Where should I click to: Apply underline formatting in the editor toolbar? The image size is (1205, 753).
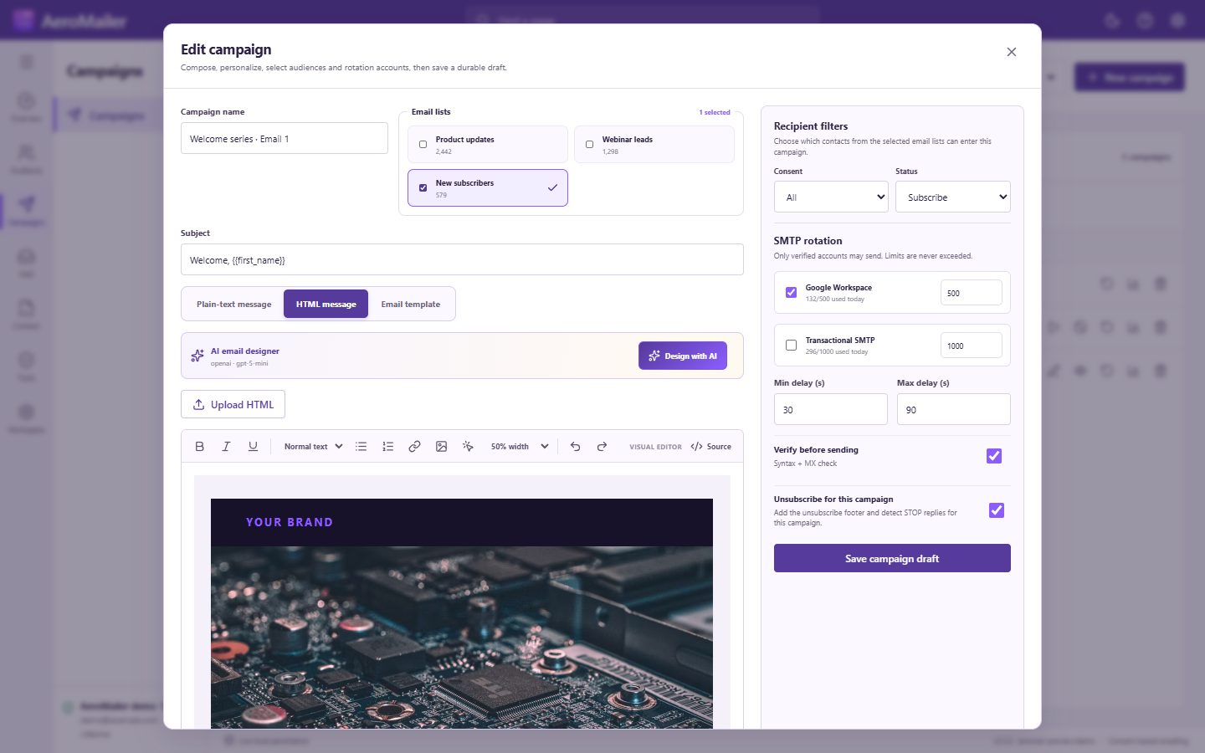click(253, 447)
